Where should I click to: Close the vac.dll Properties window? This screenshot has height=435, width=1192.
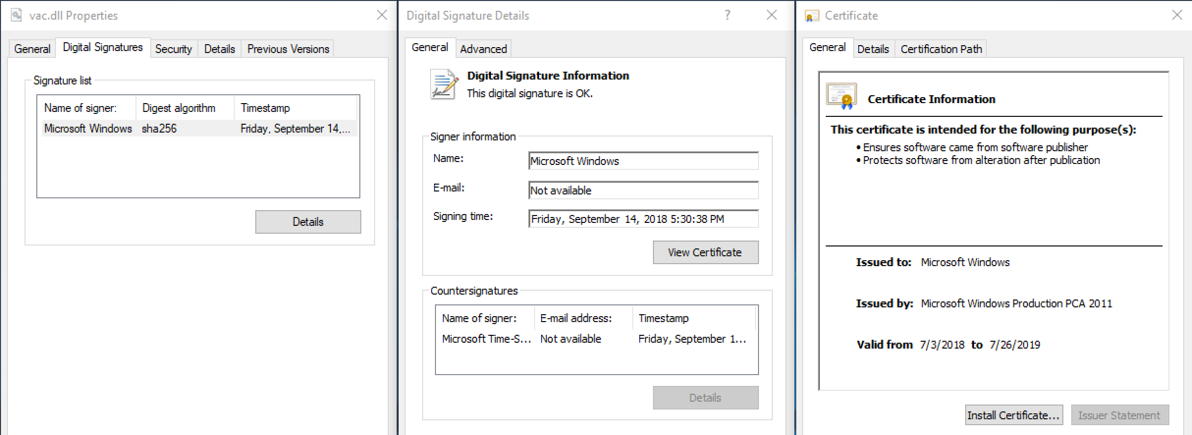point(381,15)
